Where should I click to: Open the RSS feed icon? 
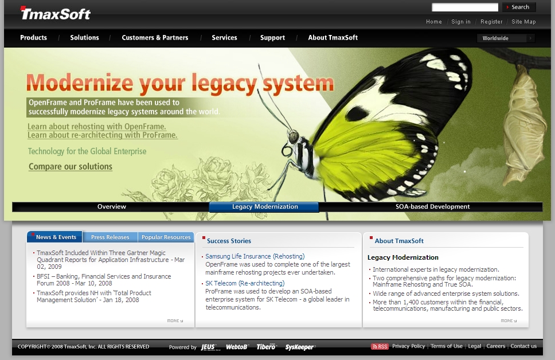(380, 347)
